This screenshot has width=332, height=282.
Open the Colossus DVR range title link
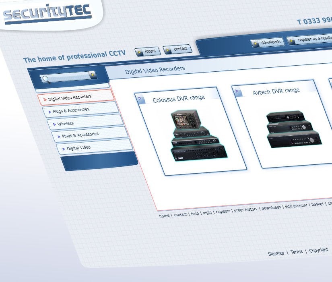[x=179, y=99]
